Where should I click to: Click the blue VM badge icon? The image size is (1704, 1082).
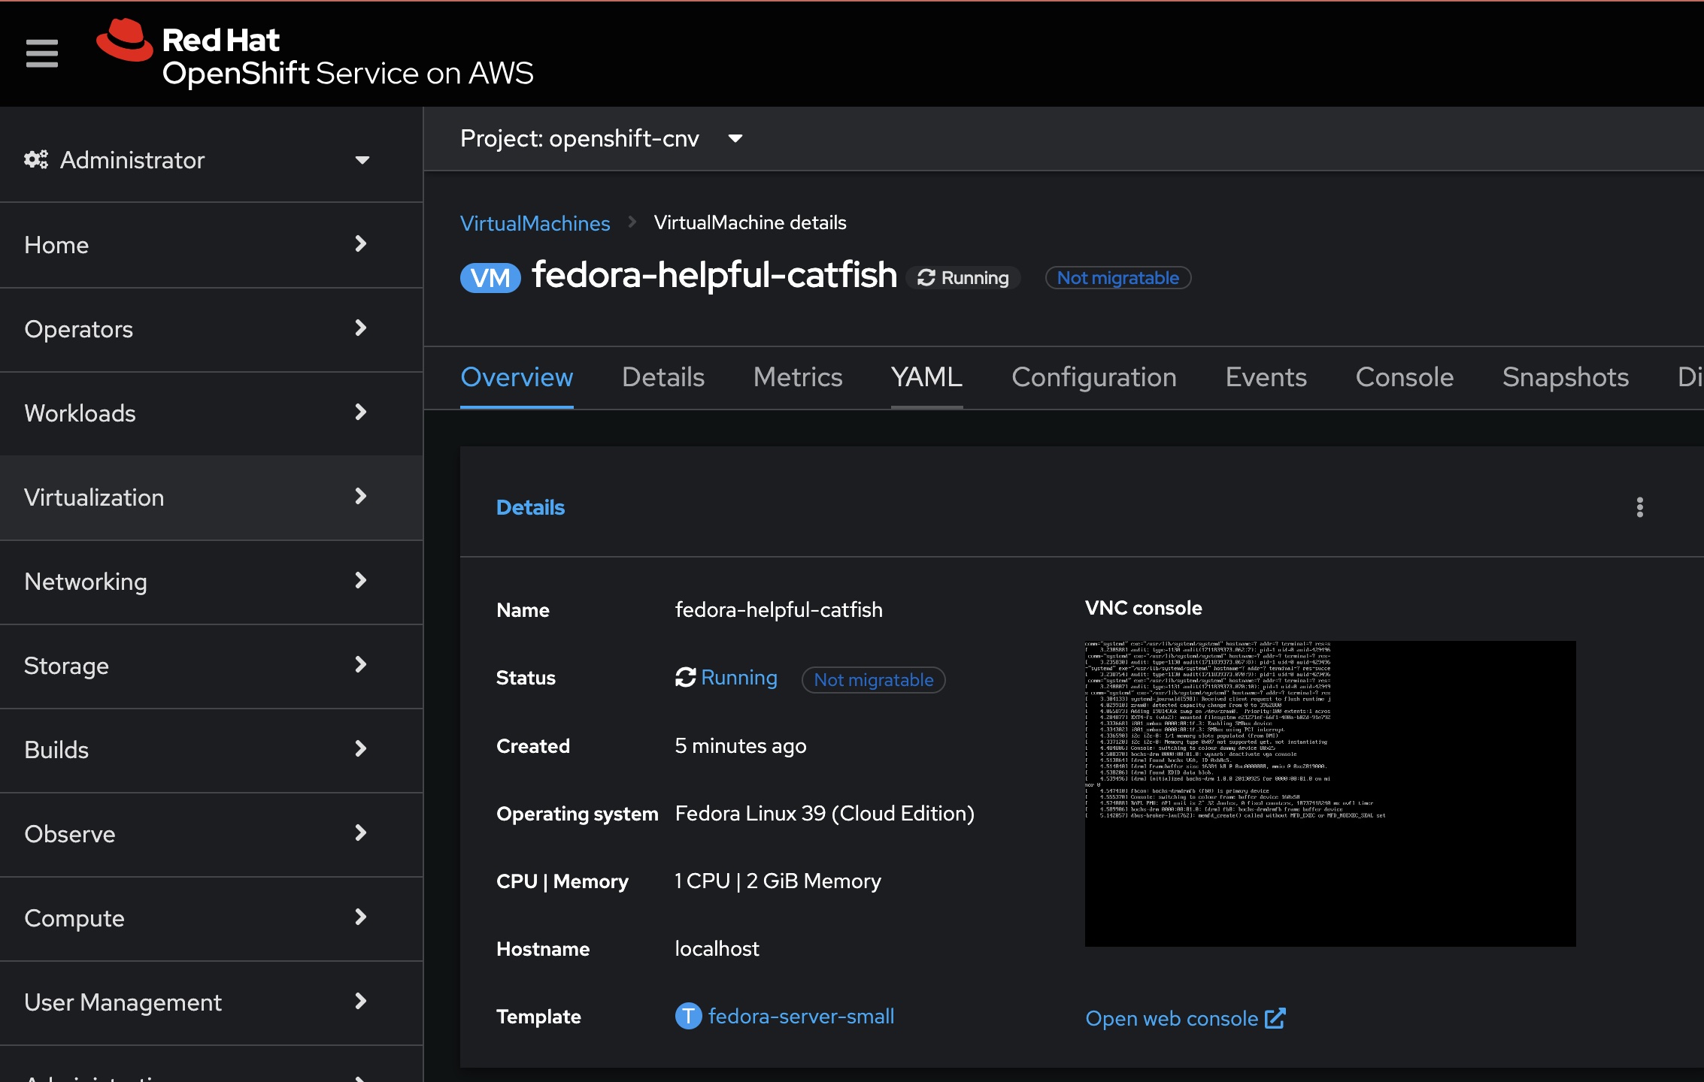(490, 278)
